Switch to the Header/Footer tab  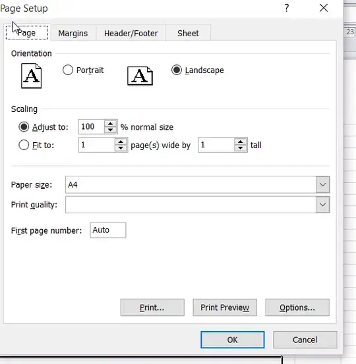click(131, 34)
